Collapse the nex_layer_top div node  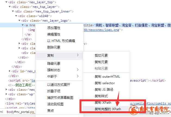(x=6, y=2)
